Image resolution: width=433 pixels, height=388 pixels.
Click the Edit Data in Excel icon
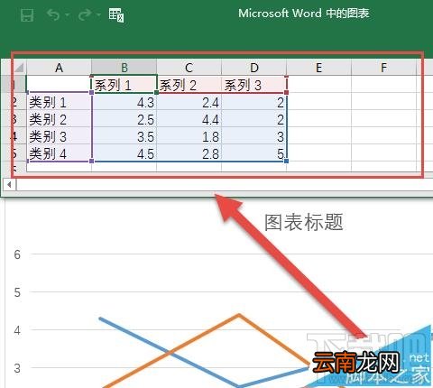click(116, 14)
